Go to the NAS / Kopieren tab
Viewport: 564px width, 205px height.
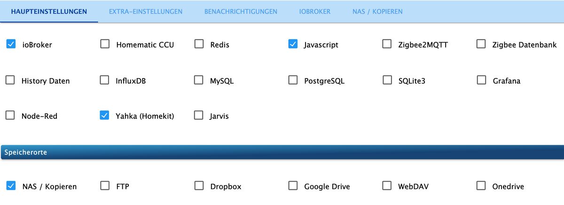click(x=377, y=11)
